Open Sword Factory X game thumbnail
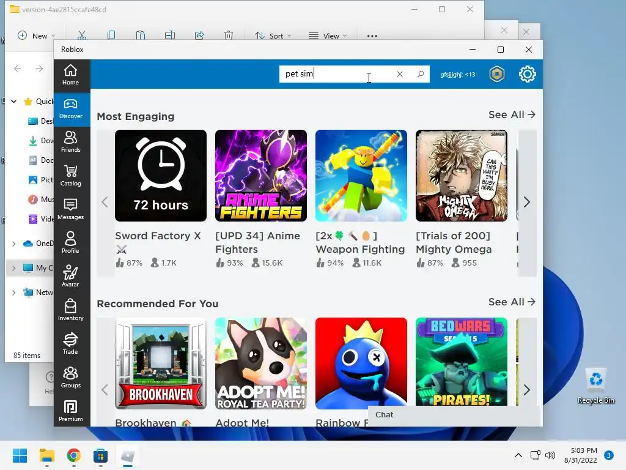The width and height of the screenshot is (626, 470). [x=161, y=176]
